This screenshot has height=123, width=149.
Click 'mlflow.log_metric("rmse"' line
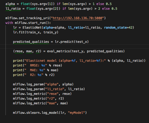pyautogui.click(x=42, y=94)
